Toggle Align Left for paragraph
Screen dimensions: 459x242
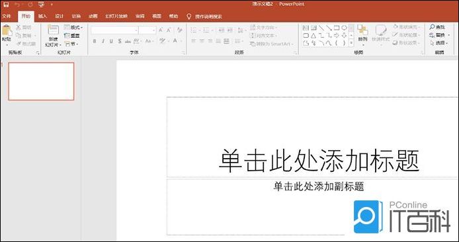[193, 41]
